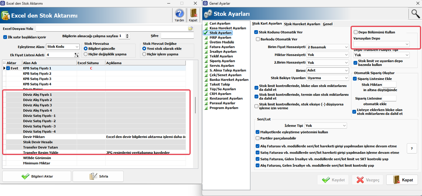422x196 pixels.
Task: Open Eşleştirme Alanı Stok Kodu dropdown
Action: coord(62,47)
